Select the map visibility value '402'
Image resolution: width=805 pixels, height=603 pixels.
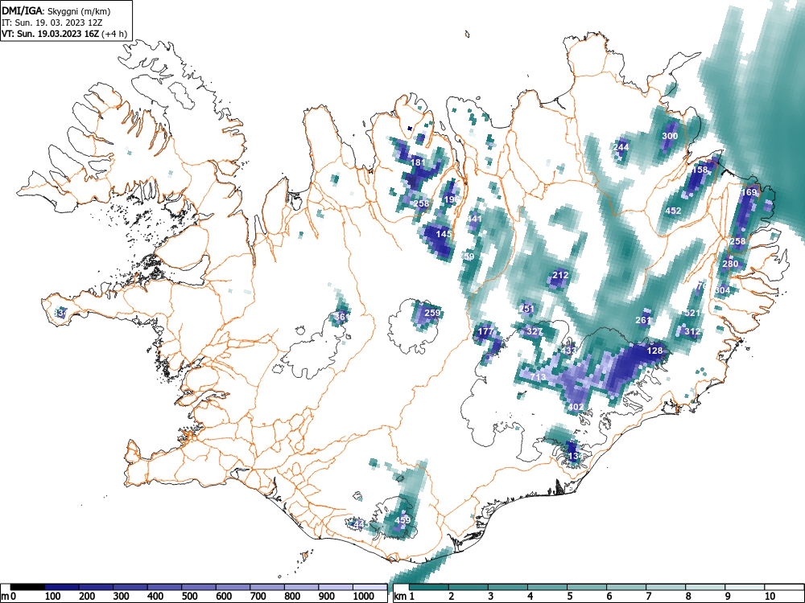(x=576, y=407)
